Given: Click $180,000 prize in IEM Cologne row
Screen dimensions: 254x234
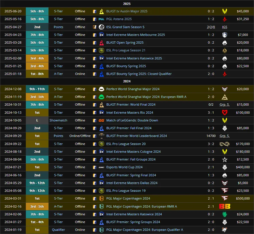Looking at the screenshot, I should point(243,152).
